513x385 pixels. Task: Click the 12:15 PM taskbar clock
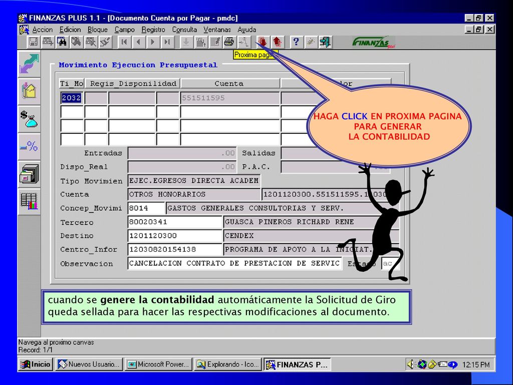point(476,365)
